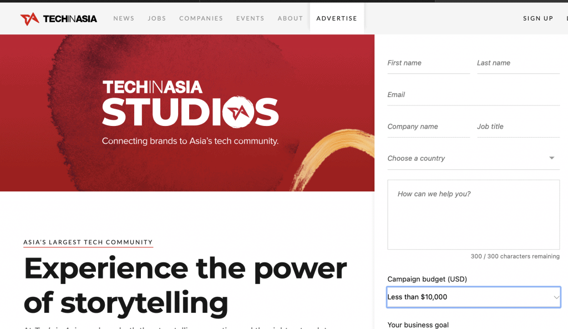Click the country dropdown arrow
This screenshot has width=568, height=329.
click(552, 158)
